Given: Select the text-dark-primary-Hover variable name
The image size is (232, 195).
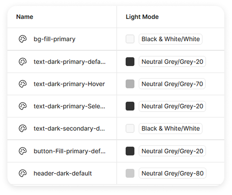Looking at the screenshot, I should [69, 84].
